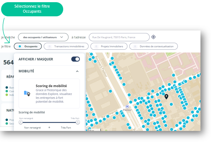Open the des occupants / utilisateurs dropdown
This screenshot has width=211, height=144.
pyautogui.click(x=43, y=37)
